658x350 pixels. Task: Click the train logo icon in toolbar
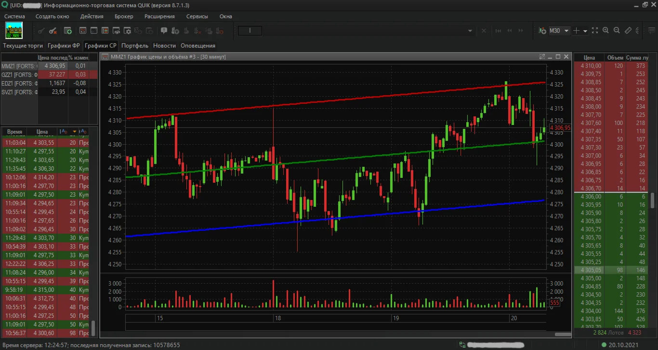pyautogui.click(x=14, y=30)
